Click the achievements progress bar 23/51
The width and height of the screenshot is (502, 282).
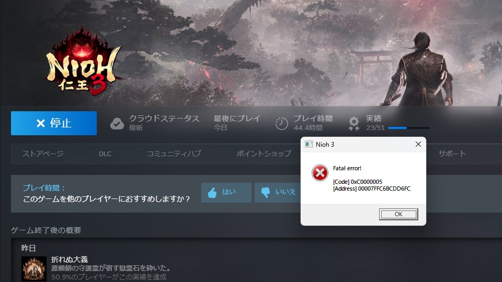[409, 128]
